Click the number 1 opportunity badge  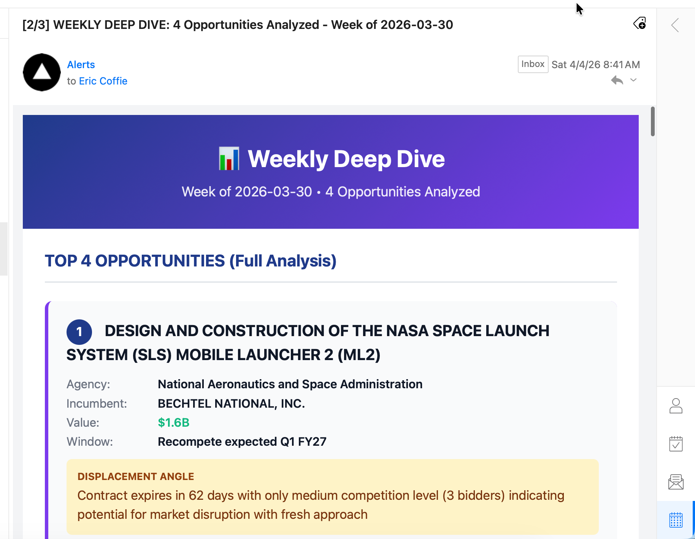[x=79, y=332]
